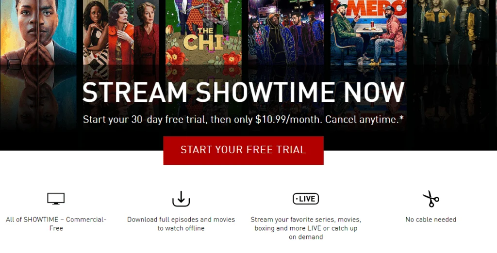Click the download arrow icon

(181, 199)
